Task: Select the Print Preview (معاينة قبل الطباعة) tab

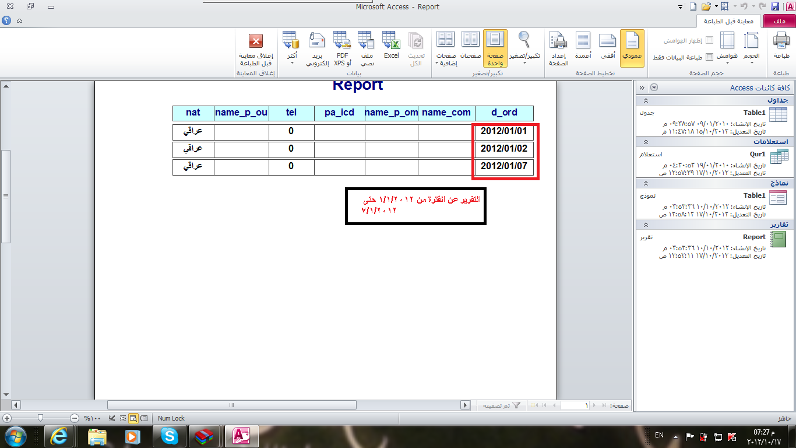Action: (729, 21)
